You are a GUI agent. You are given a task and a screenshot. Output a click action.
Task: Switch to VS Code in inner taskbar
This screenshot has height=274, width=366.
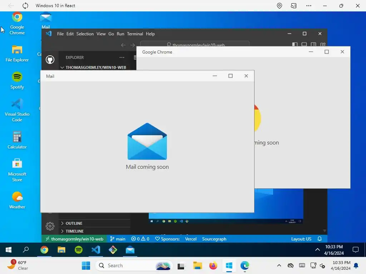point(96,250)
